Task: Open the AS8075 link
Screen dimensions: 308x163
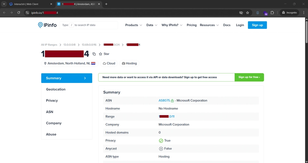Action: click(x=164, y=100)
